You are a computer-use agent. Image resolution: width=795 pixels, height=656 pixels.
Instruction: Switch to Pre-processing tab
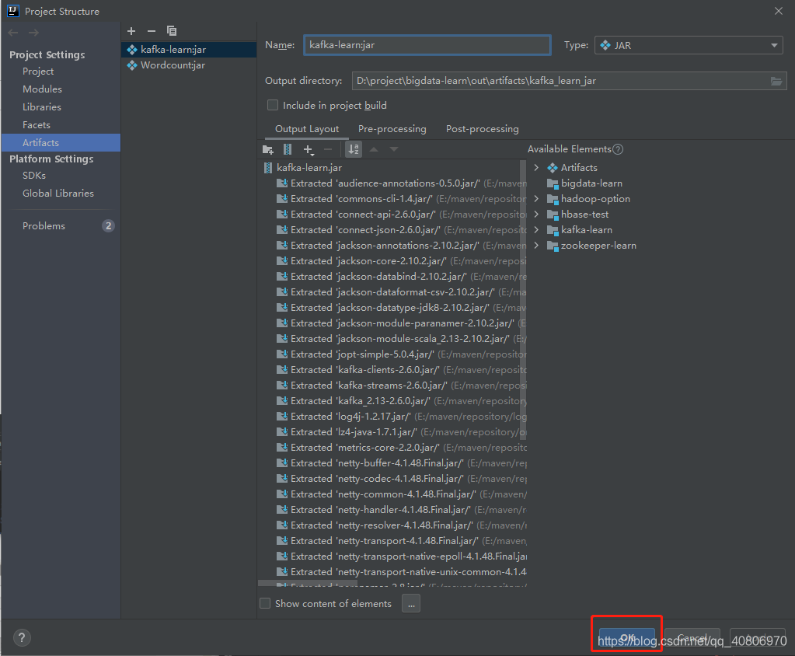(392, 129)
